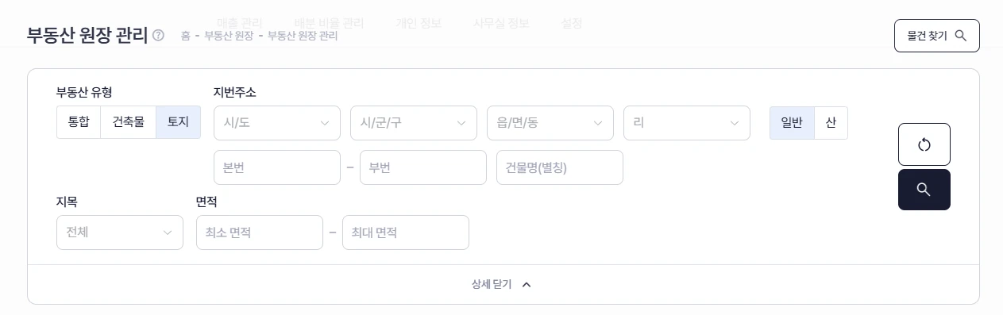The height and width of the screenshot is (315, 1003).
Task: Click the 본번 input field
Action: [277, 167]
